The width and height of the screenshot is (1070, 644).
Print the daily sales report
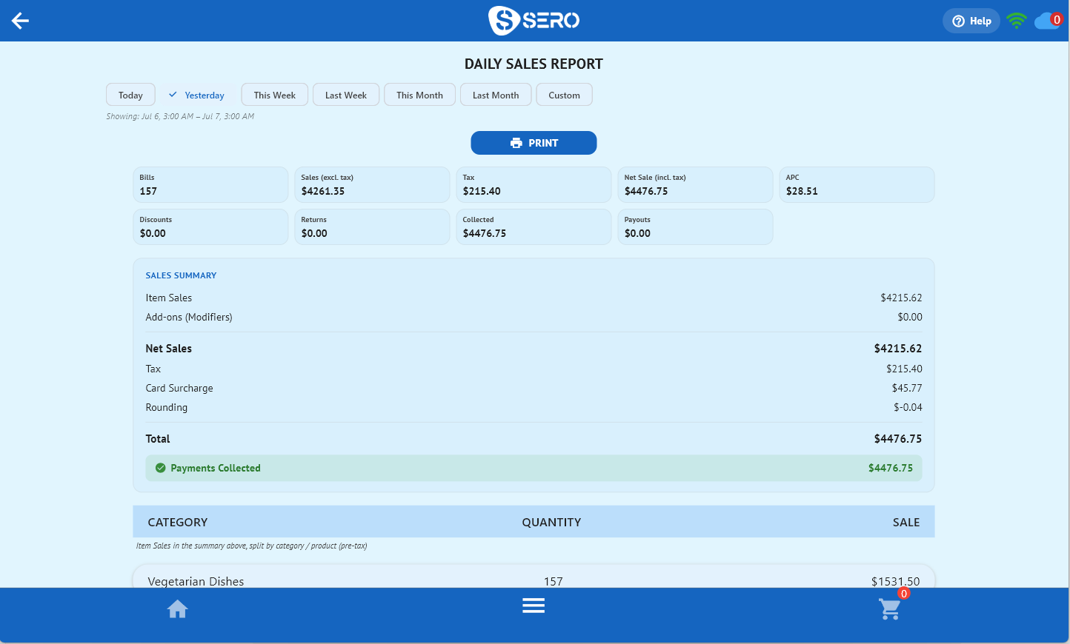point(534,143)
